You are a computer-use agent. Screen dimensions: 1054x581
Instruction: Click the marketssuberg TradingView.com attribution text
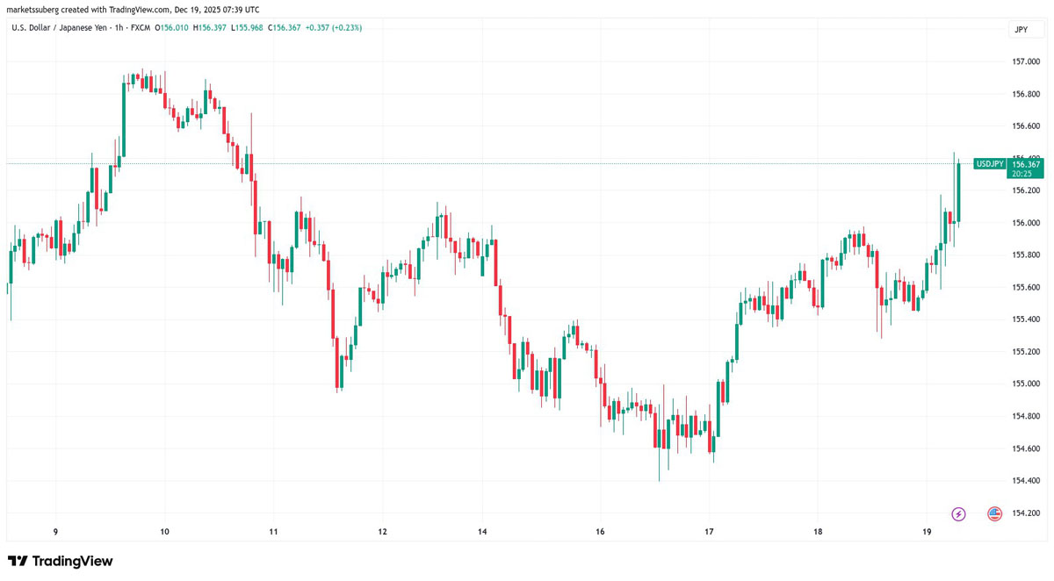click(134, 10)
